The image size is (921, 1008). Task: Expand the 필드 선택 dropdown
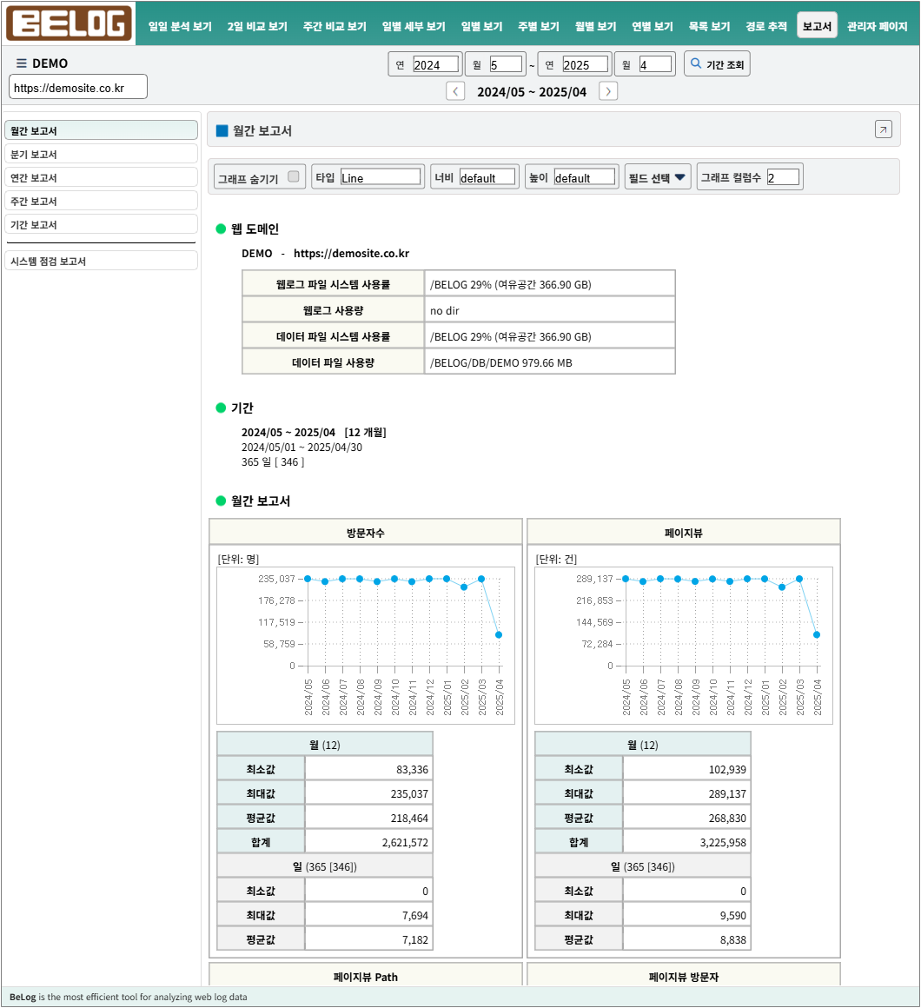point(658,177)
